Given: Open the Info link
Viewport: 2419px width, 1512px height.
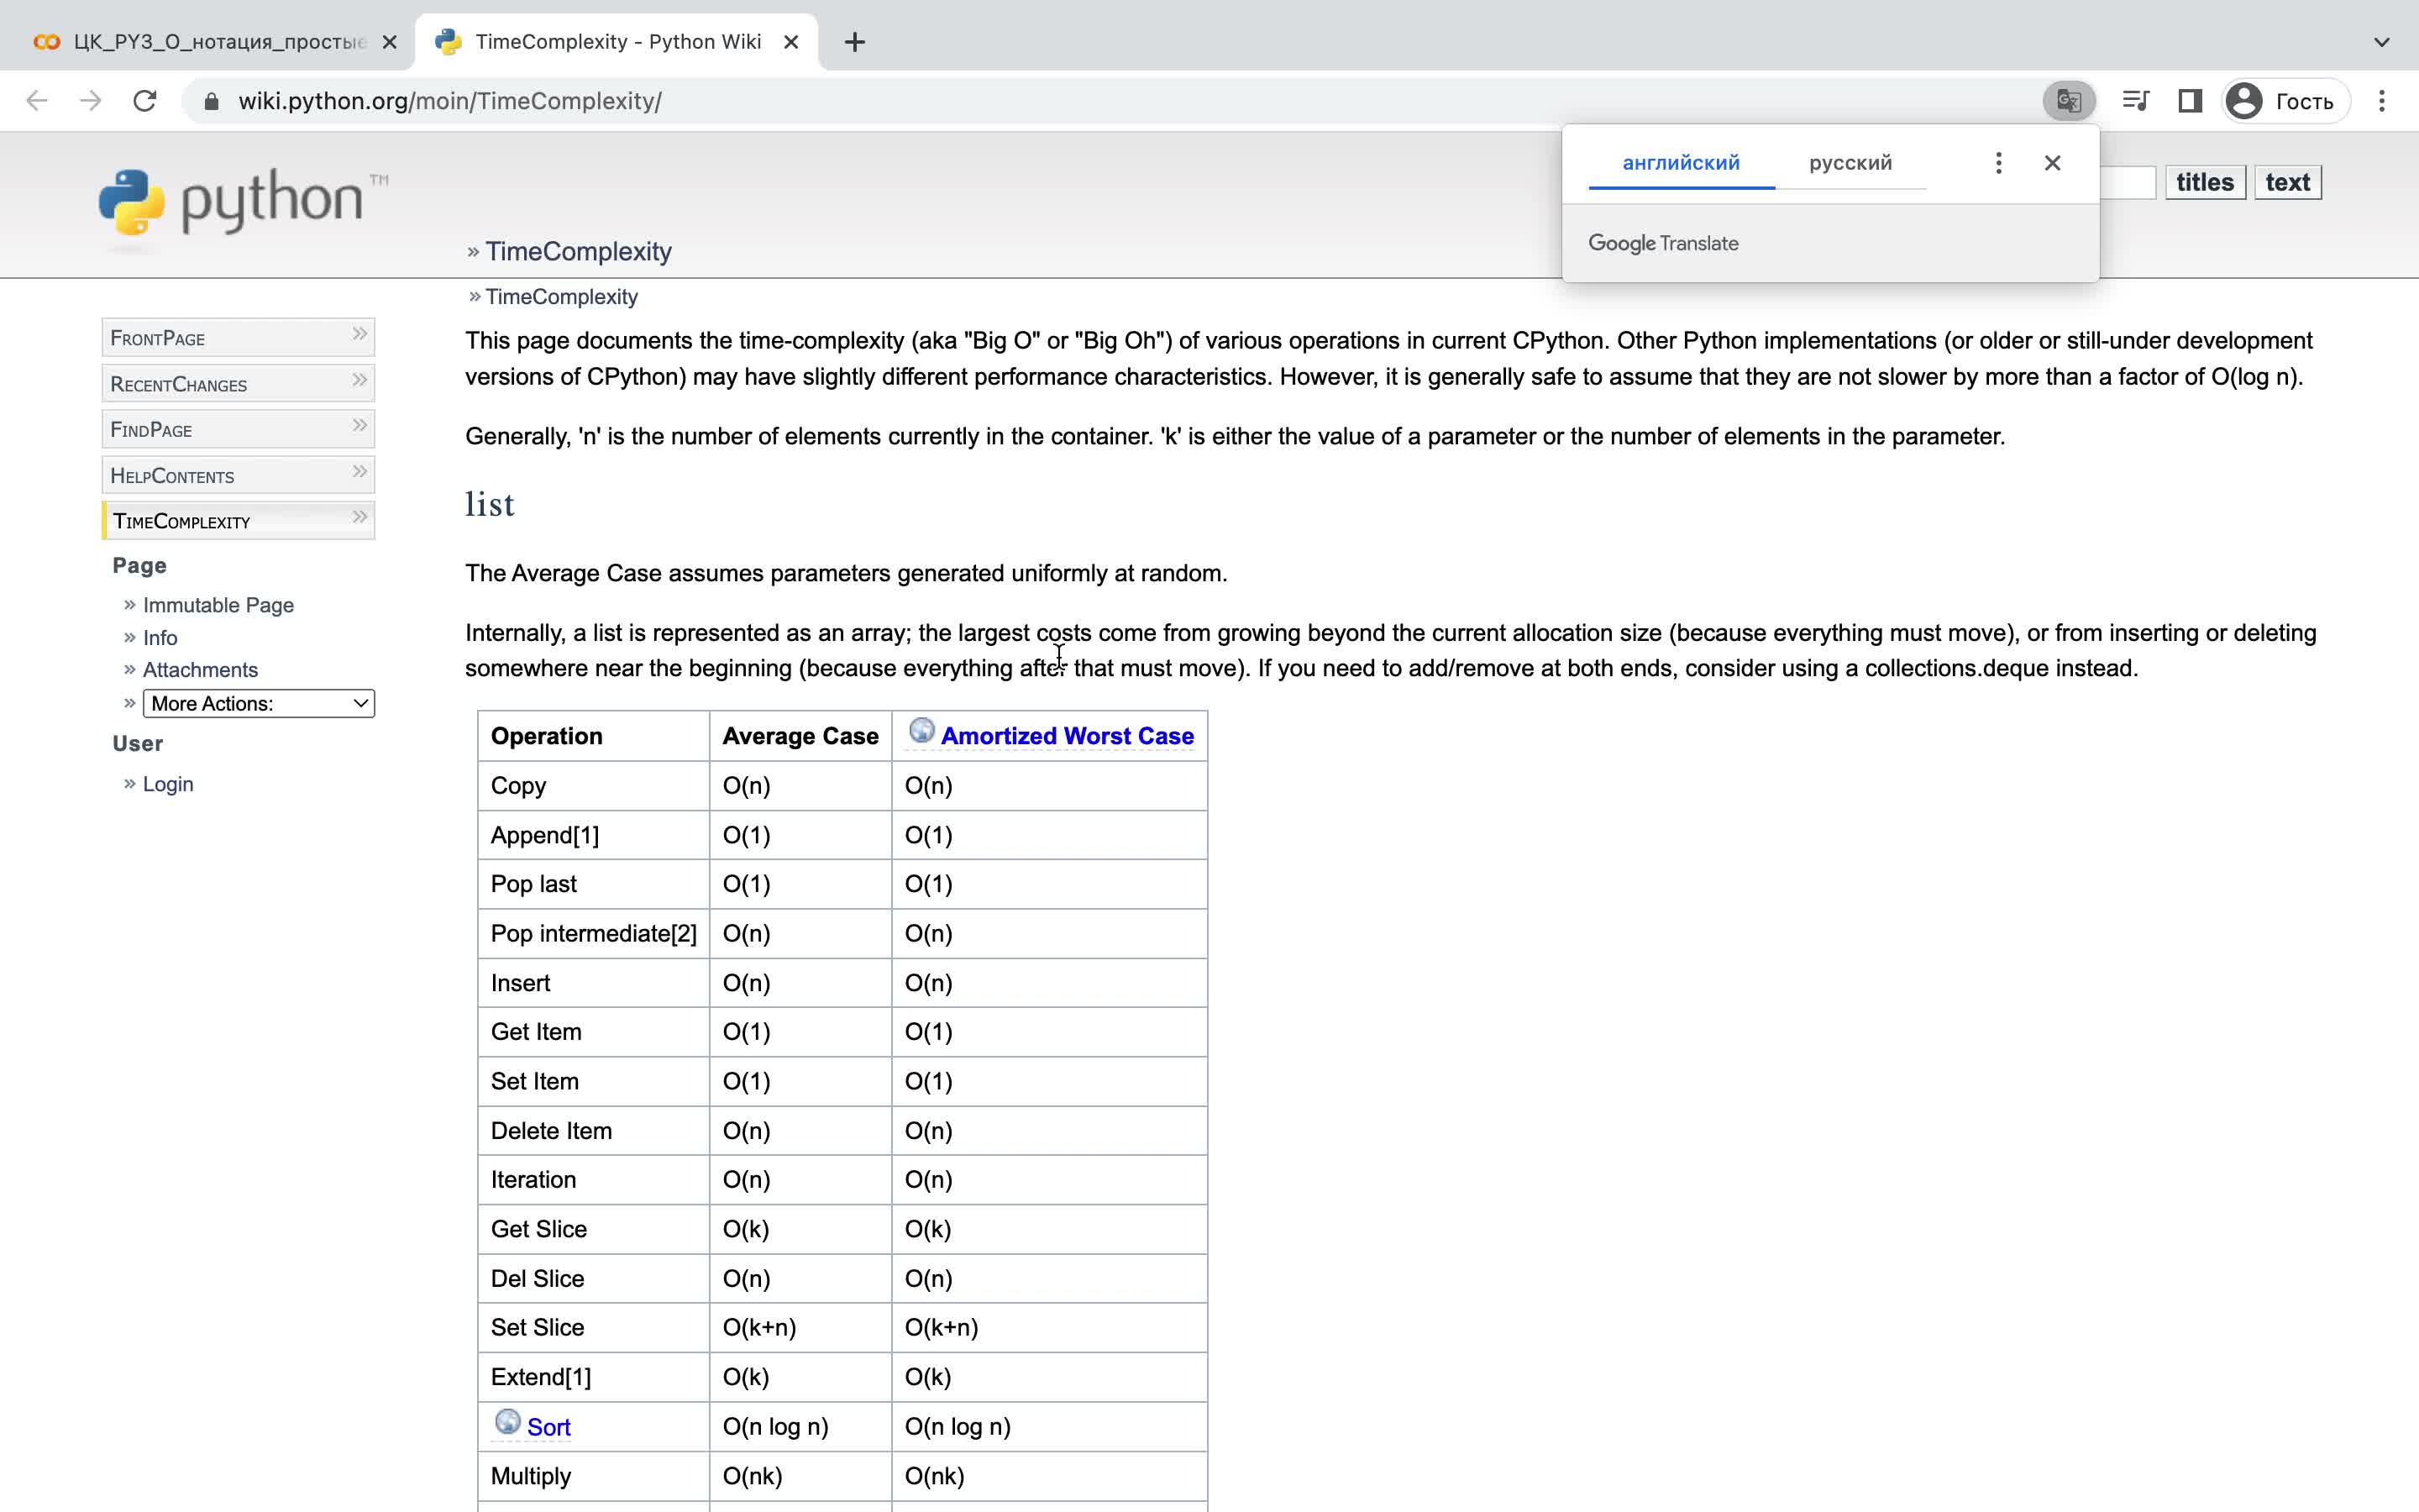Looking at the screenshot, I should 160,638.
